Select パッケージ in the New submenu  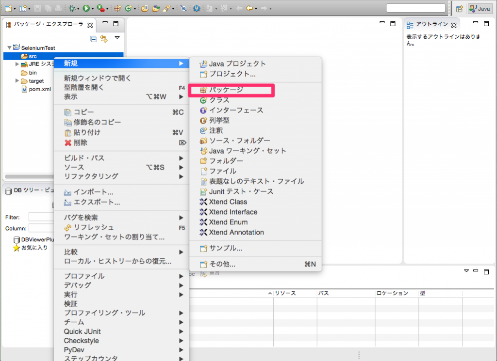point(226,90)
